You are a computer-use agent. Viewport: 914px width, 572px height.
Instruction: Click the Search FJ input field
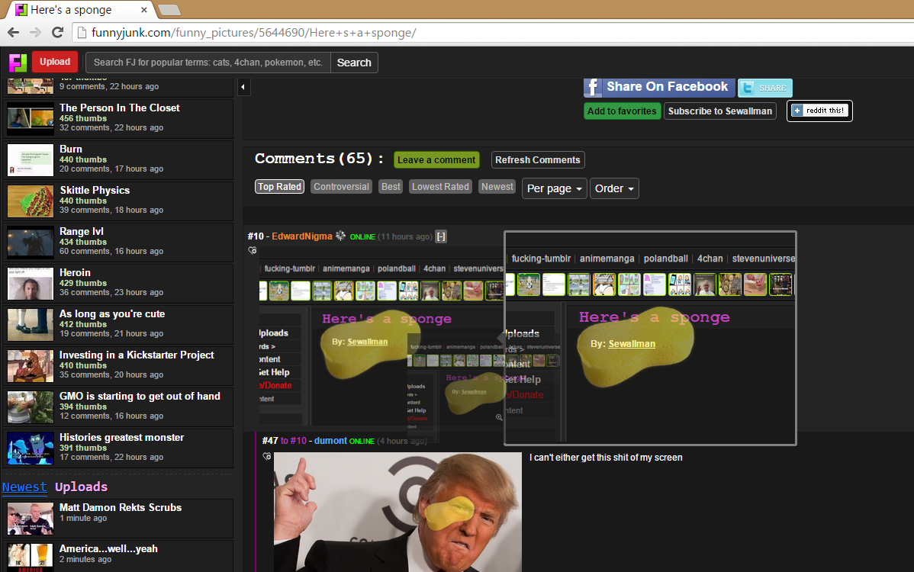point(208,63)
